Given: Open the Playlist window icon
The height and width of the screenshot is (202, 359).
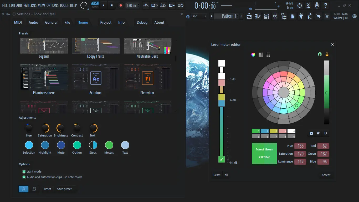Looking at the screenshot, I should tap(249, 16).
